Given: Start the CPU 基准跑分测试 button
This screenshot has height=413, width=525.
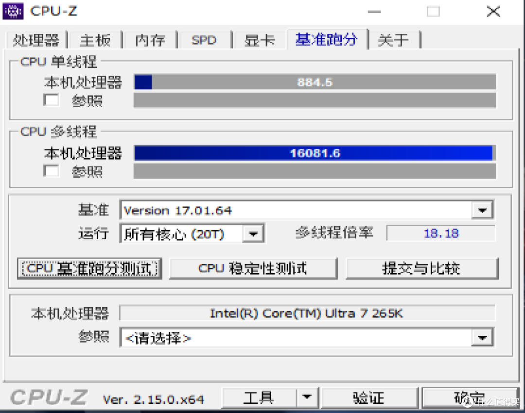Looking at the screenshot, I should [90, 268].
